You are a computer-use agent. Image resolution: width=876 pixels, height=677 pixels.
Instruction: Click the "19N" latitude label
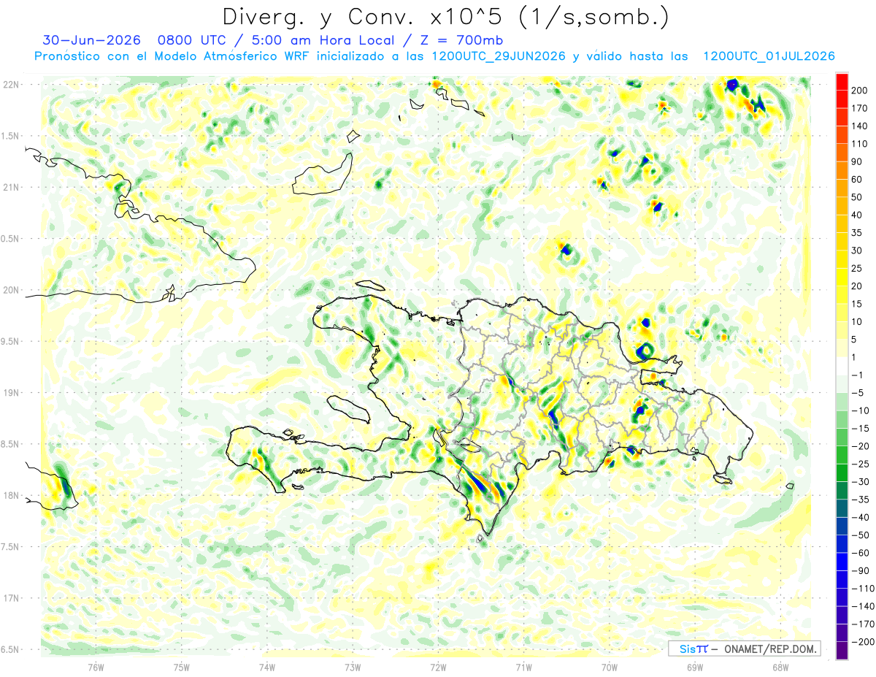coord(11,392)
